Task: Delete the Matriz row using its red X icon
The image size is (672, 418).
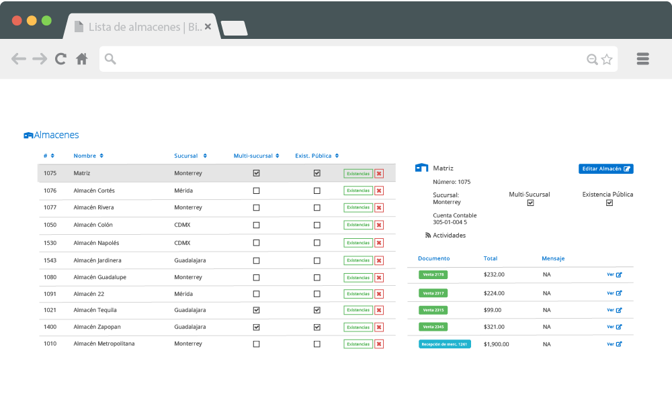Action: [379, 173]
